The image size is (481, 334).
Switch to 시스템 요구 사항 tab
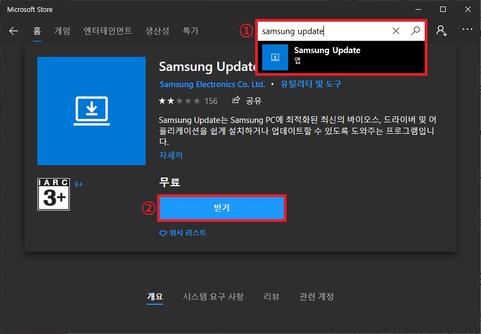point(213,297)
